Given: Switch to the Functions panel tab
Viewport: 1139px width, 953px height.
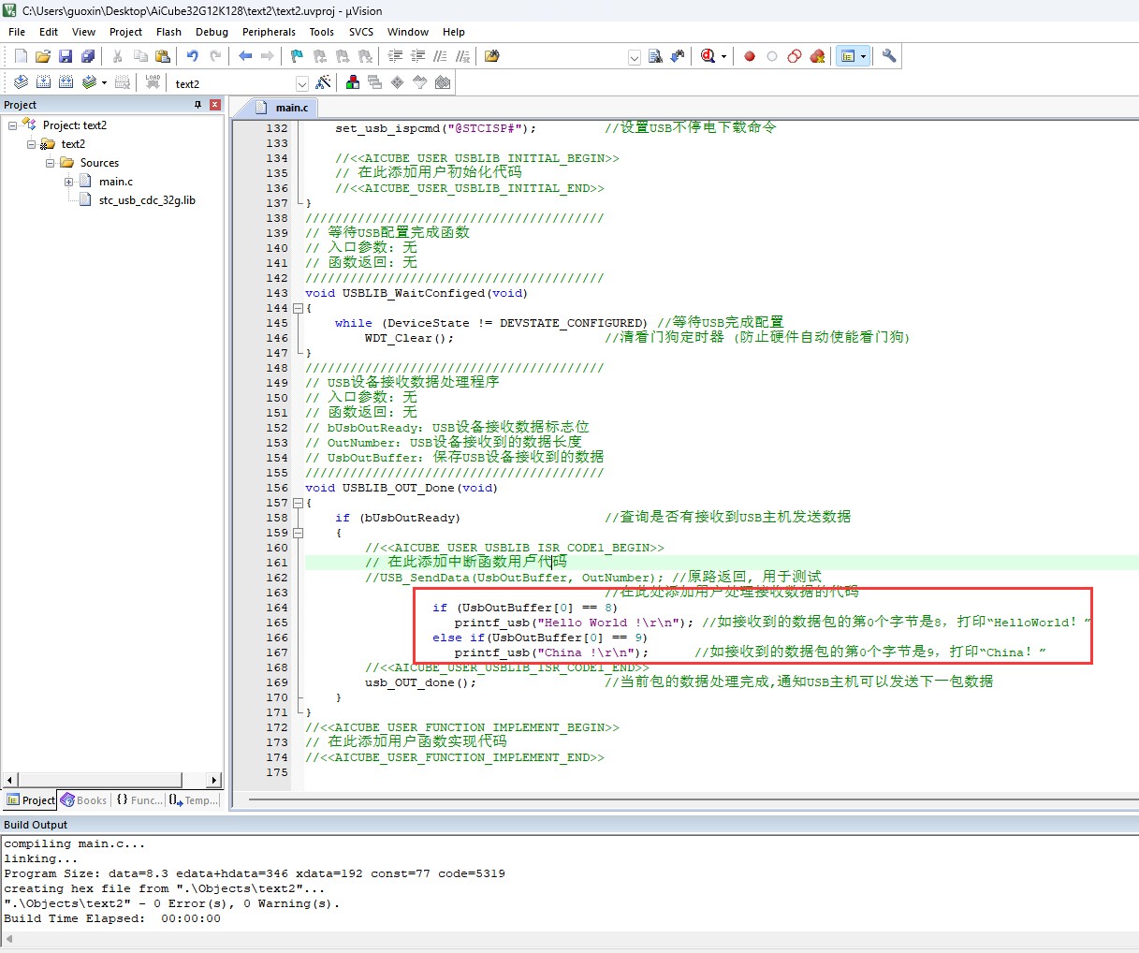Looking at the screenshot, I should click(x=139, y=800).
